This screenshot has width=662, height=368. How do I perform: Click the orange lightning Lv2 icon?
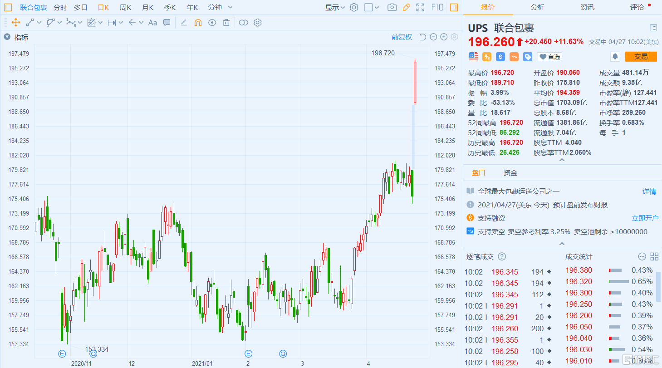[x=487, y=57]
